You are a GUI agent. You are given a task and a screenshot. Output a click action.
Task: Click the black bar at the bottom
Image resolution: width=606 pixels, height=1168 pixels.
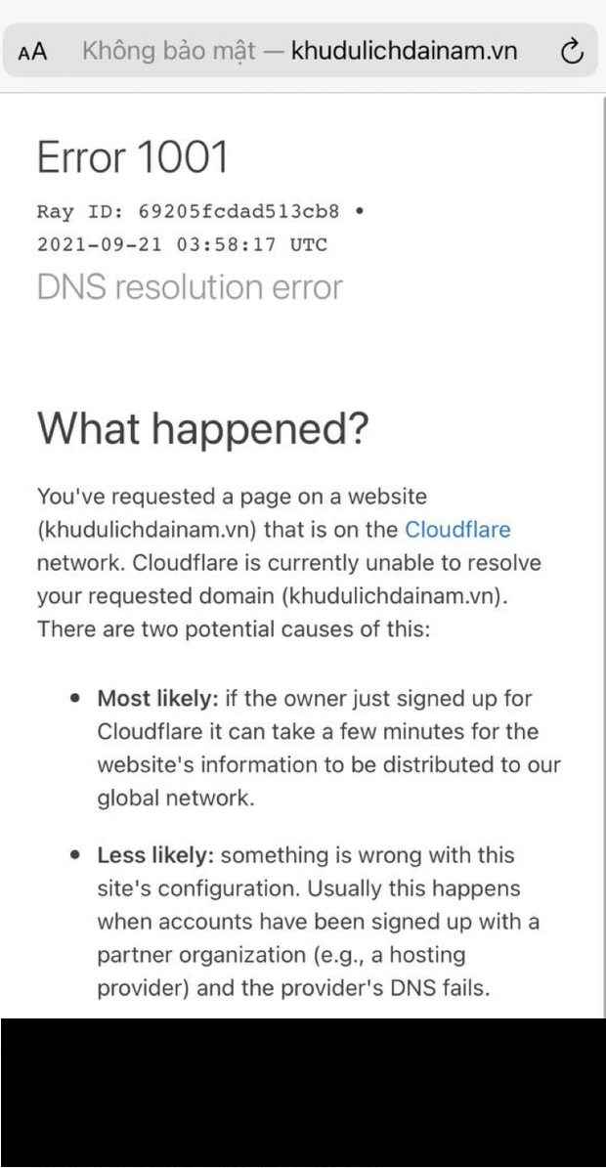pyautogui.click(x=303, y=1093)
